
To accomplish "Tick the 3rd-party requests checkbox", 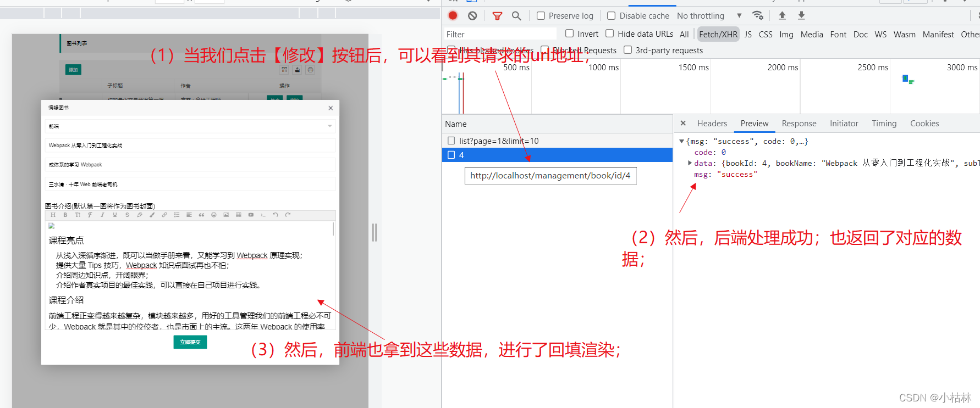I will point(627,50).
